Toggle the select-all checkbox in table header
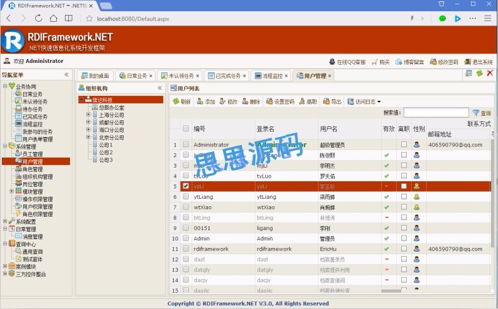Image resolution: width=498 pixels, height=309 pixels. (x=186, y=128)
